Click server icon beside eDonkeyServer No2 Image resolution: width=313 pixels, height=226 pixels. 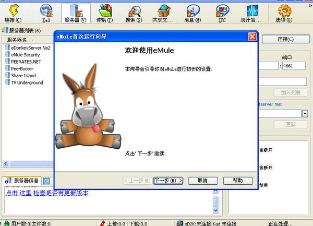point(8,47)
